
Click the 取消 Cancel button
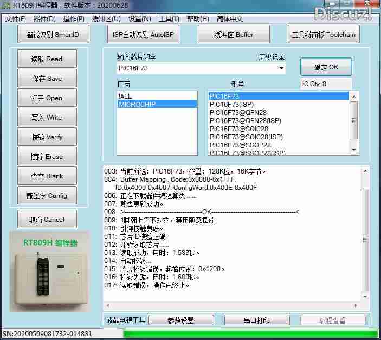tap(47, 220)
